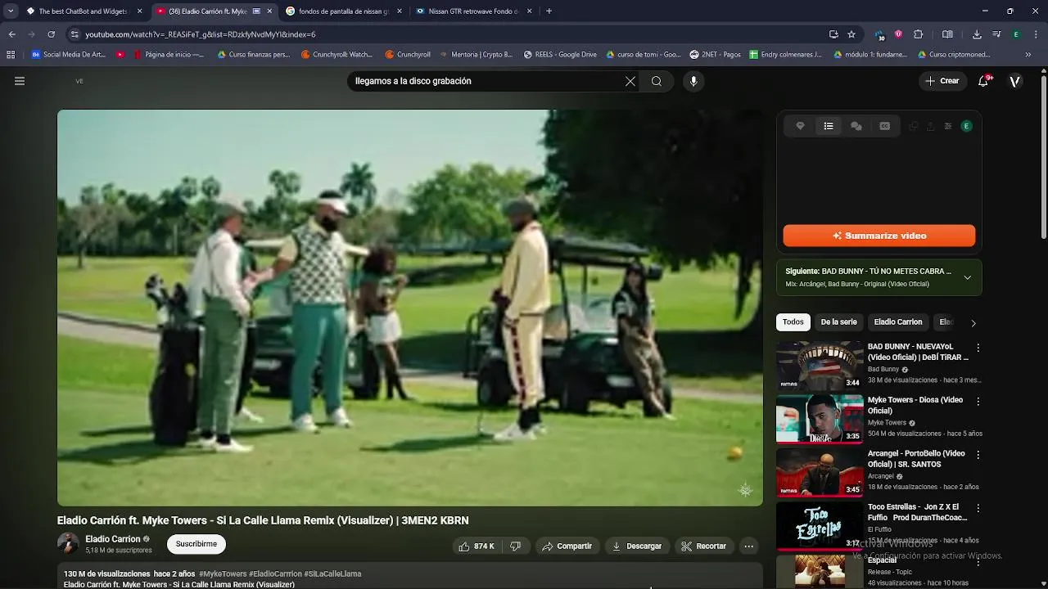The height and width of the screenshot is (589, 1048).
Task: Click the extension icon with the 30 badge
Action: [879, 35]
